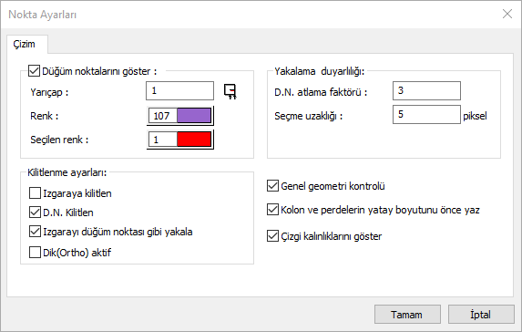The height and width of the screenshot is (332, 522).
Task: Enable the Izgaraya kilitlen checkbox
Action: pyautogui.click(x=35, y=193)
